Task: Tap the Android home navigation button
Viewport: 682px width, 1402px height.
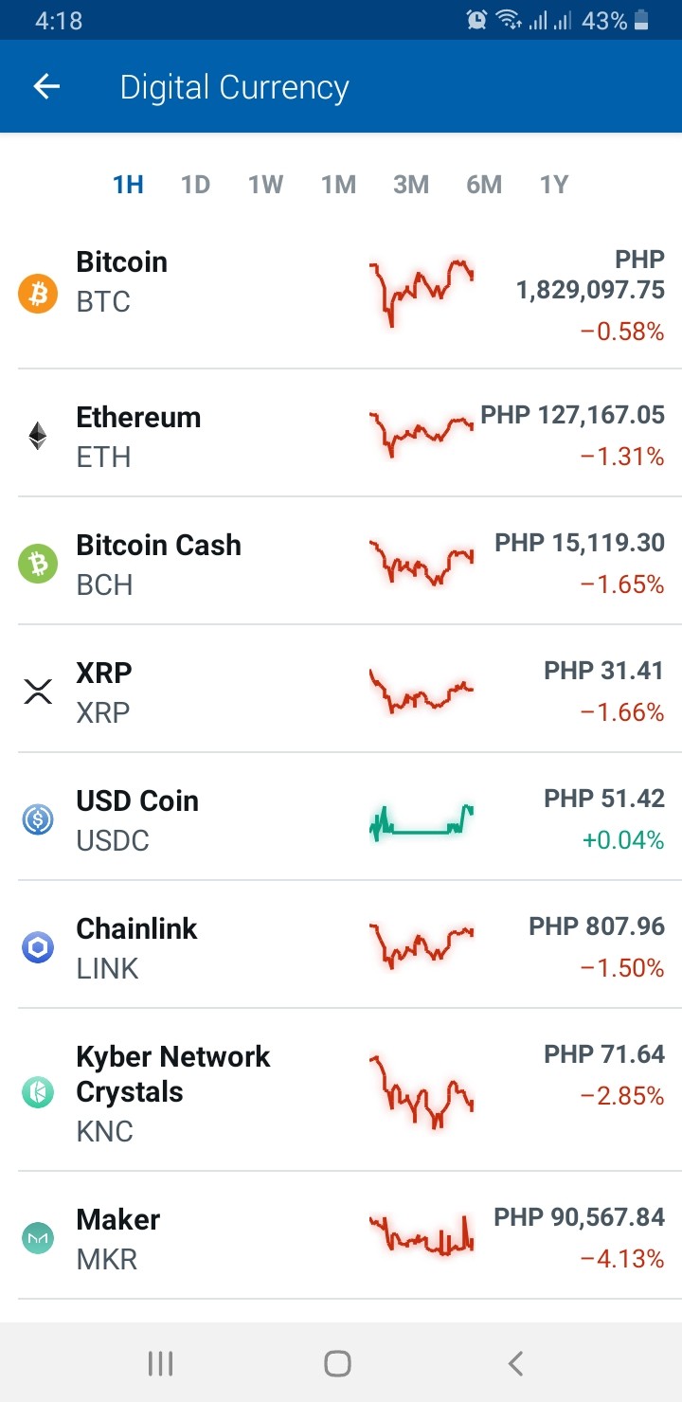Action: 337,1363
